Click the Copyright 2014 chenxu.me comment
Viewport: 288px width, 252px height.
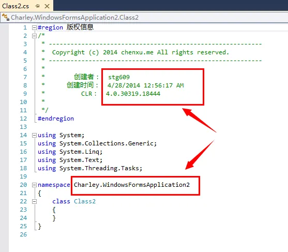pyautogui.click(x=141, y=52)
